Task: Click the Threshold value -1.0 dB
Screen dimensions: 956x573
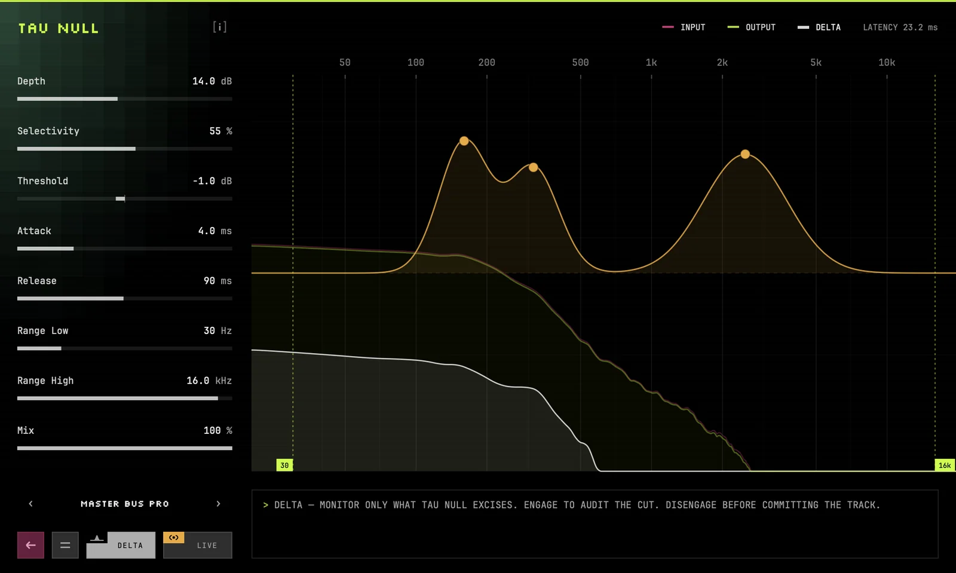Action: tap(212, 181)
